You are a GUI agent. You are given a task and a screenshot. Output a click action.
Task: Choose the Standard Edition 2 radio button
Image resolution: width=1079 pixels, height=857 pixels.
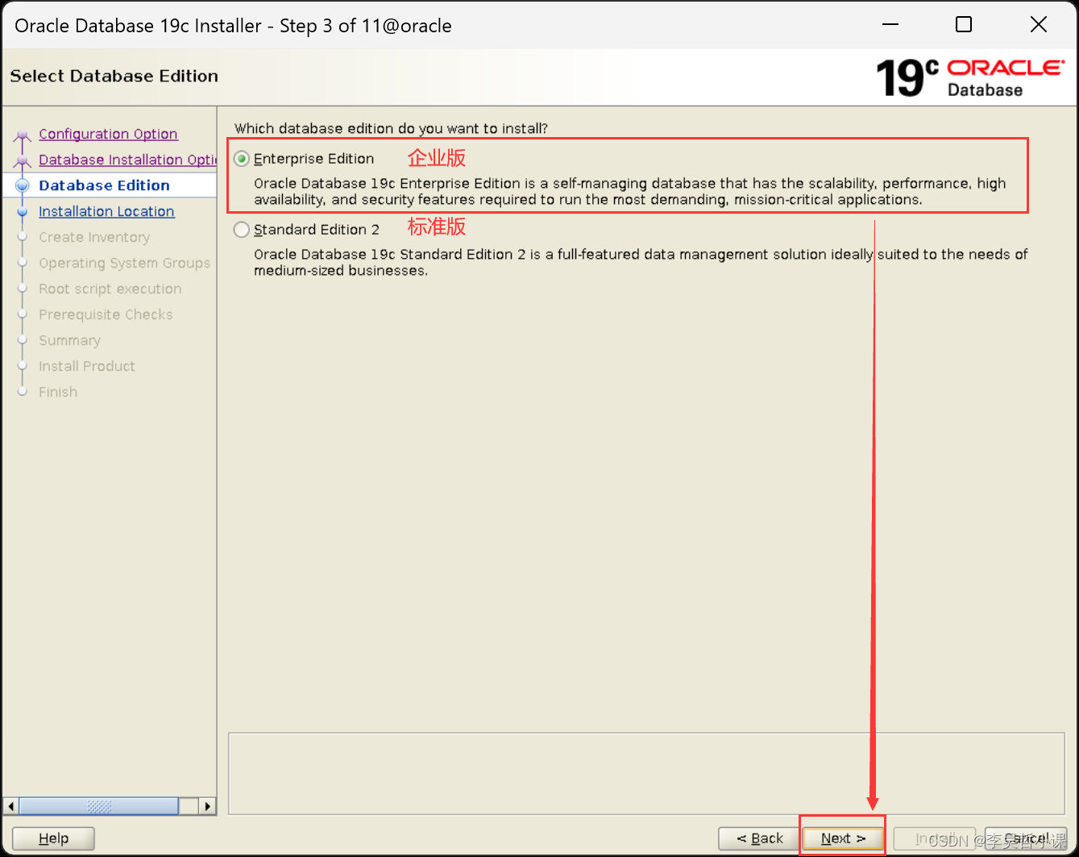[x=242, y=230]
